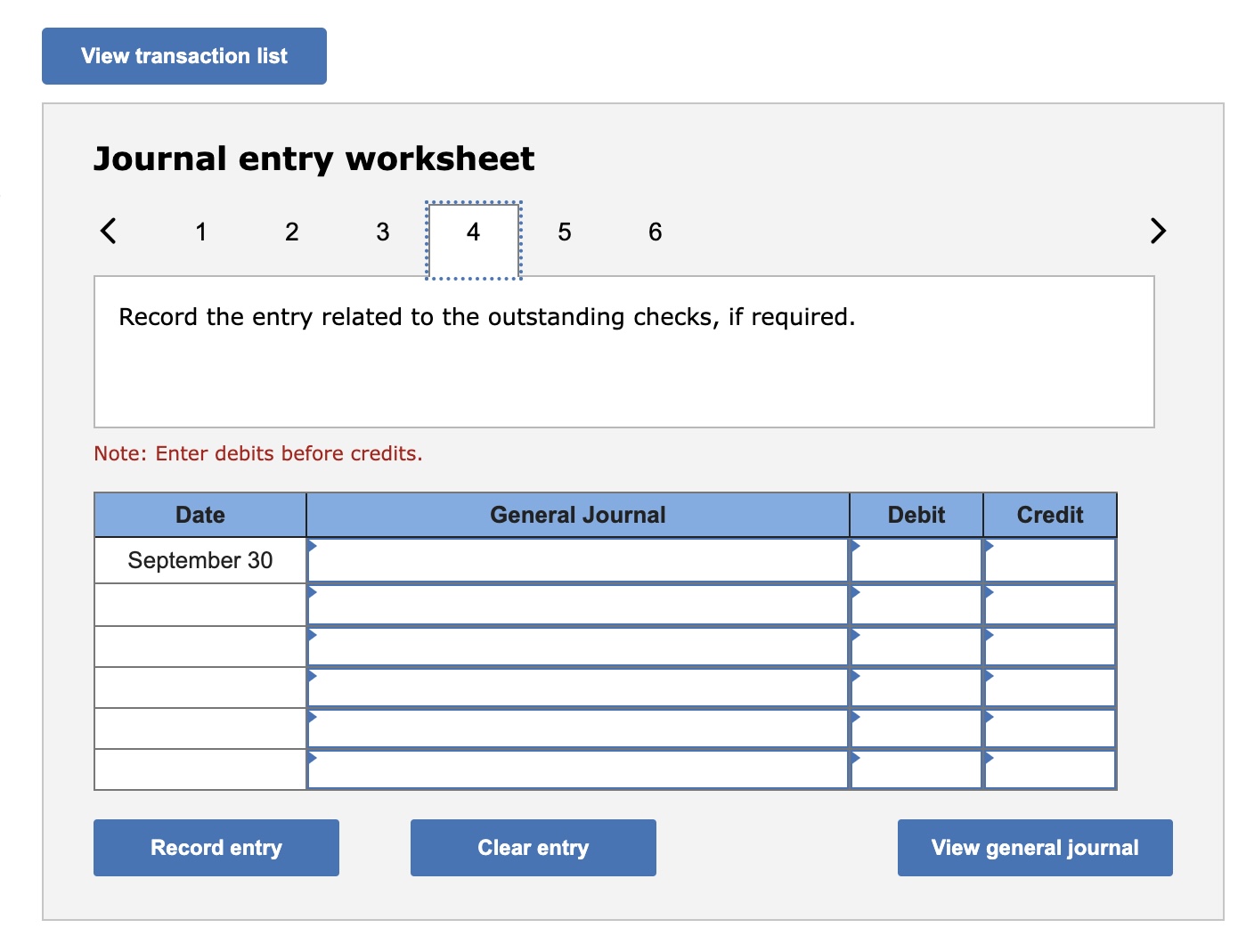Open the View transaction list

point(184,56)
